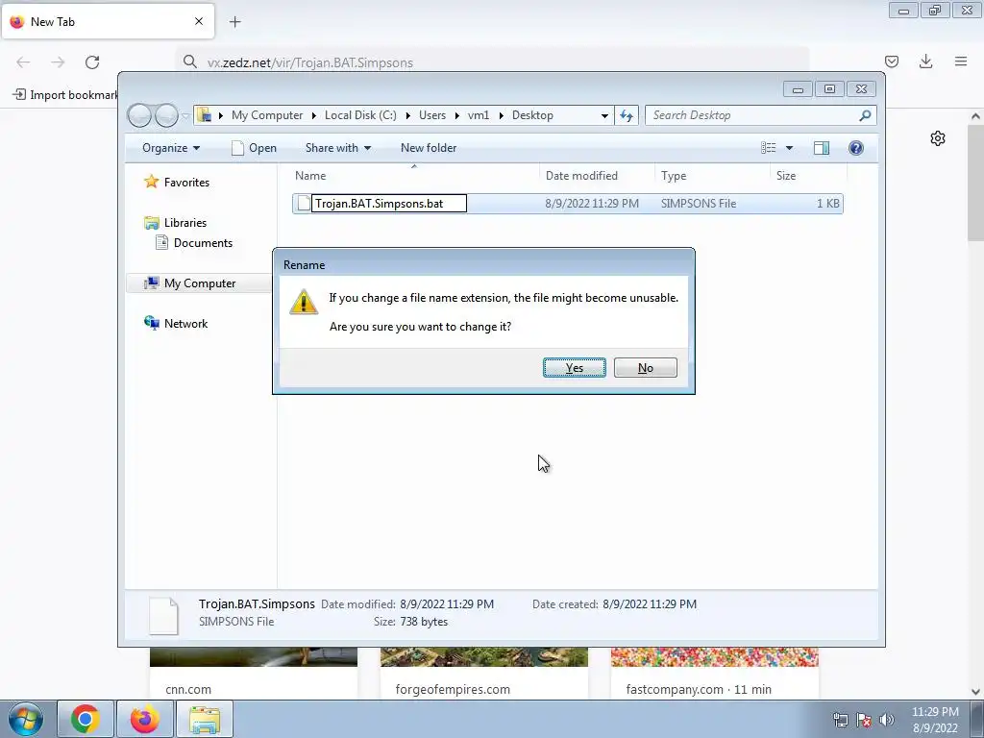Click the volume speaker tray icon

click(887, 720)
